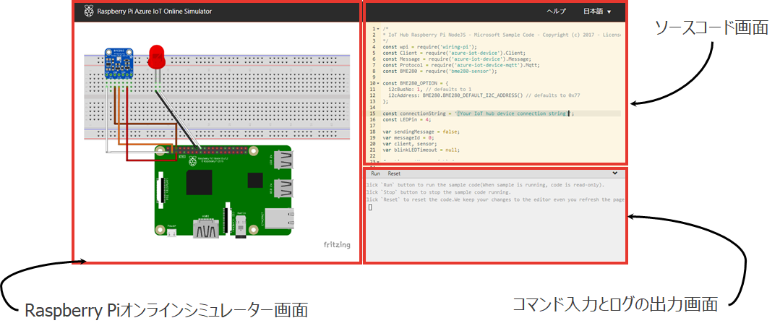Collapse the BME280_OPTION fold arrow at line 10

[x=379, y=83]
